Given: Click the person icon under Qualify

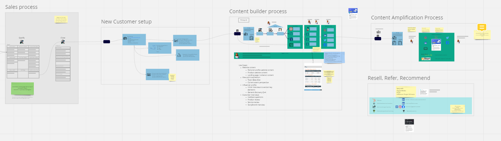Looking at the screenshot, I should click(x=22, y=42).
